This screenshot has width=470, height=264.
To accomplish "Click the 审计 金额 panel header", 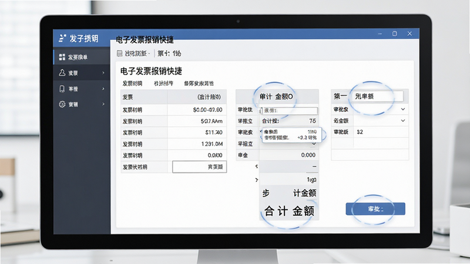I will [x=276, y=96].
